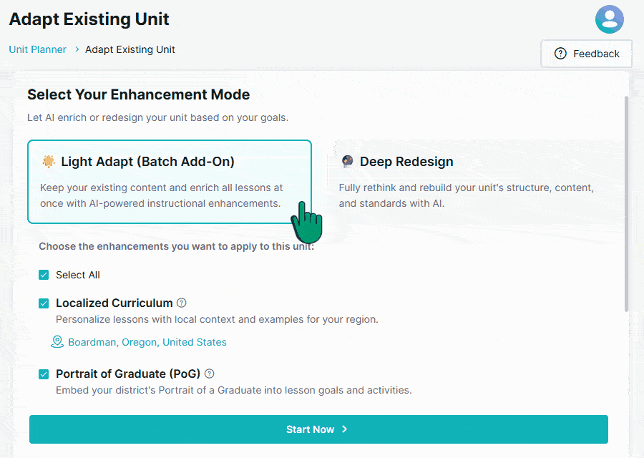Viewport: 644px width, 458px height.
Task: Click the Light Adapt sparkle icon
Action: [48, 161]
